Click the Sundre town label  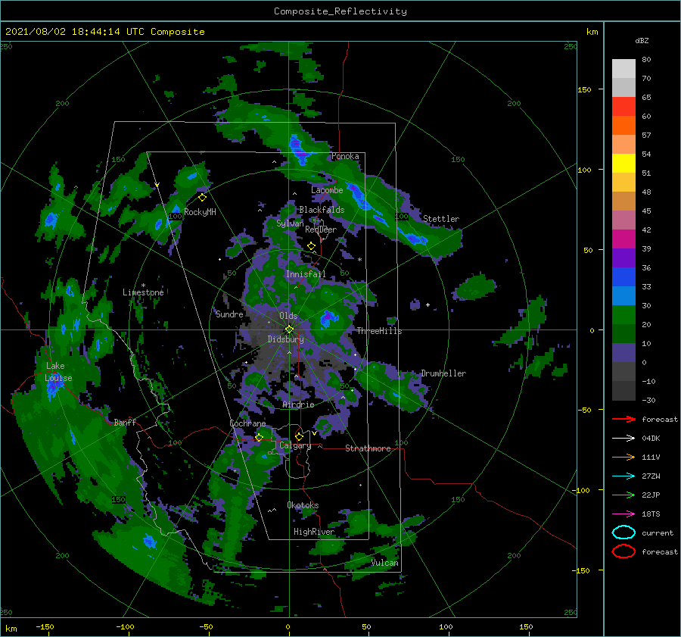[x=229, y=314]
